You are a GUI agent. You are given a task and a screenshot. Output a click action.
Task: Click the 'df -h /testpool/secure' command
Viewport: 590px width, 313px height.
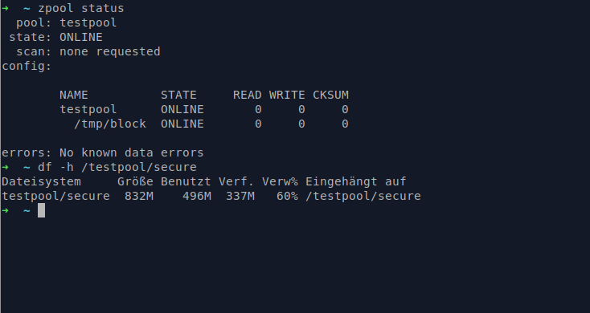point(117,167)
